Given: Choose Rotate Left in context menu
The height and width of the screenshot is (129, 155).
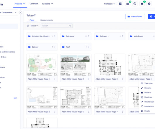Looking at the screenshot, I should [x=147, y=106].
